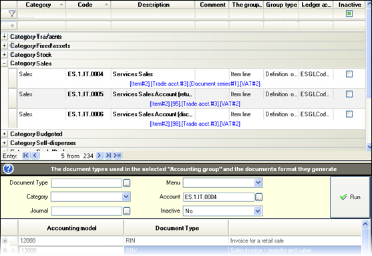The width and height of the screenshot is (372, 256).
Task: Collapse the Category Sales group
Action: (4, 63)
